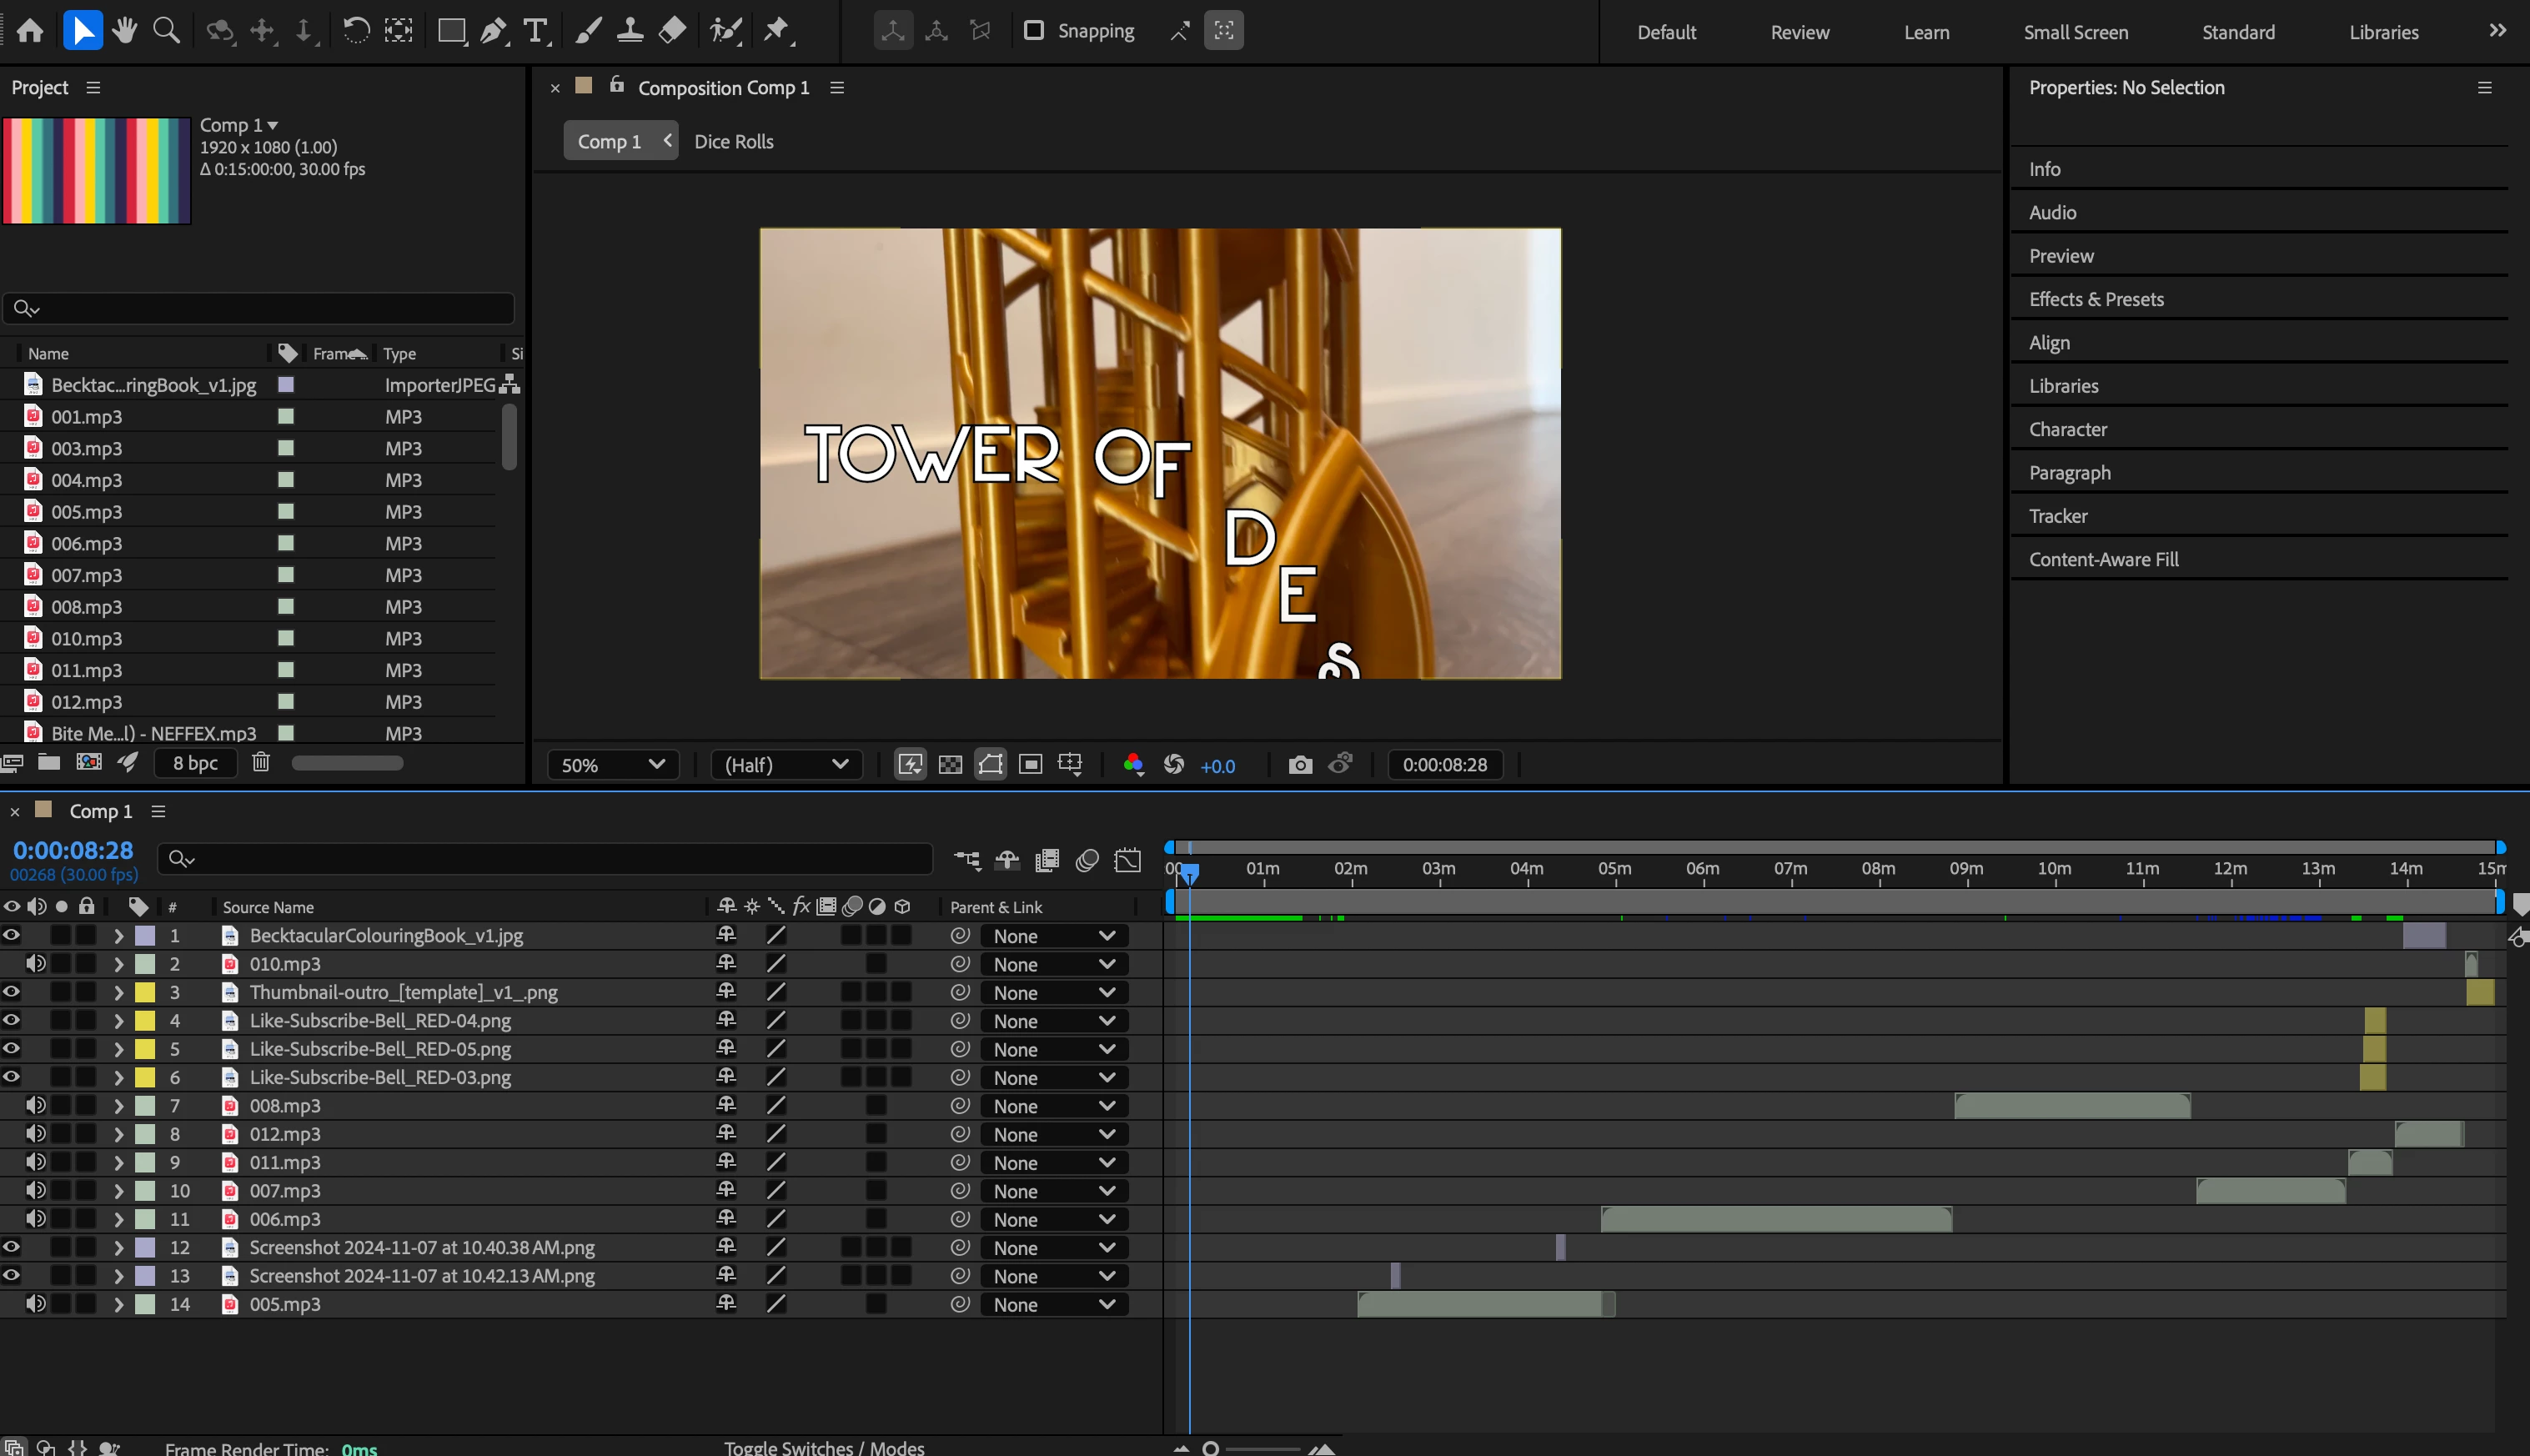The image size is (2530, 1456).
Task: Click the Dice Rolls breadcrumb
Action: (733, 141)
